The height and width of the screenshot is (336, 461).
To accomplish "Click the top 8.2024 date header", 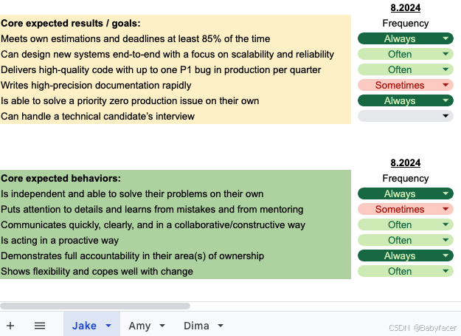I will point(405,8).
